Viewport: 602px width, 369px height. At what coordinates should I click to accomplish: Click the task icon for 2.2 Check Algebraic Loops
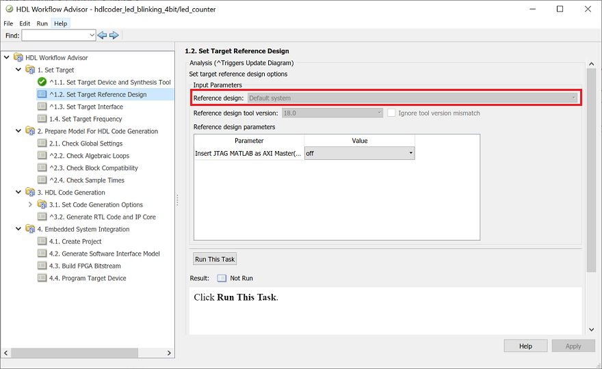42,155
